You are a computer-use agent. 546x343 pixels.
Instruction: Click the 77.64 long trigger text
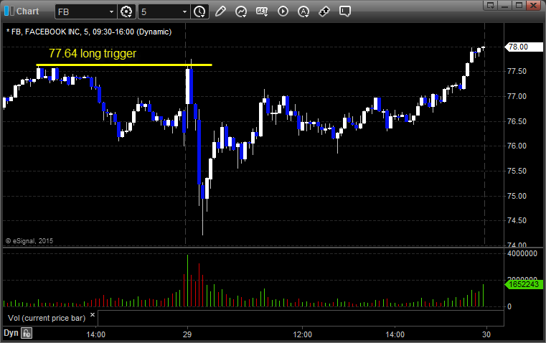point(93,53)
